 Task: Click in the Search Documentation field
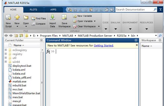(x=134, y=9)
